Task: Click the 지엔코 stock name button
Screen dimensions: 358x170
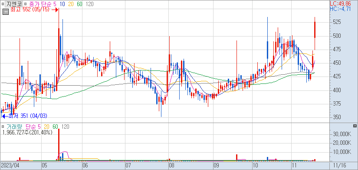Action: pyautogui.click(x=13, y=4)
